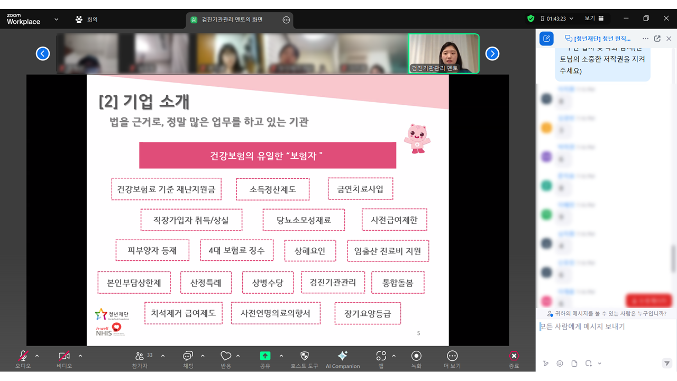Unmute the microphone with the 오디오 button
This screenshot has width=677, height=381.
pyautogui.click(x=23, y=356)
